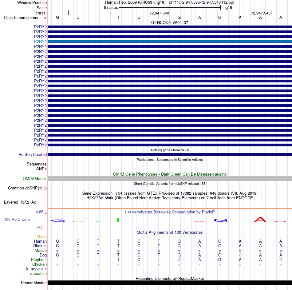Click the 'Window Position' label
The image size is (292, 290).
32,2
